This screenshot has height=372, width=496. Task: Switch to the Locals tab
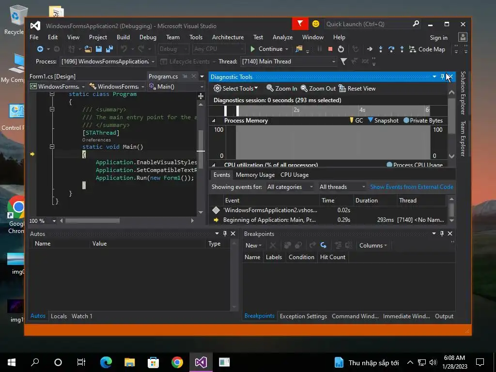(59, 316)
